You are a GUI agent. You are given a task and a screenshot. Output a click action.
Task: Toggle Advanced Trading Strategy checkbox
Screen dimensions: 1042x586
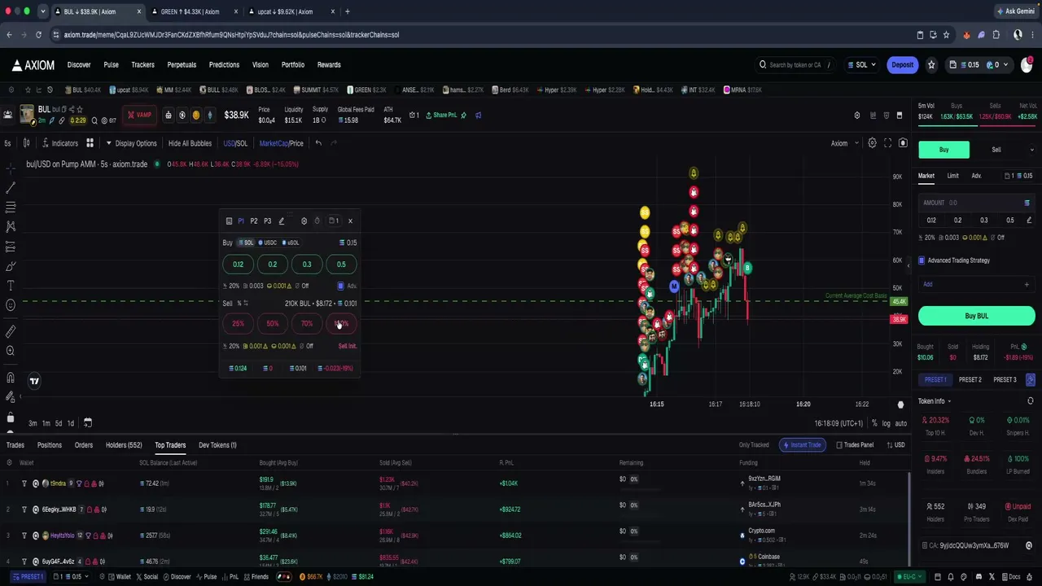pos(922,260)
